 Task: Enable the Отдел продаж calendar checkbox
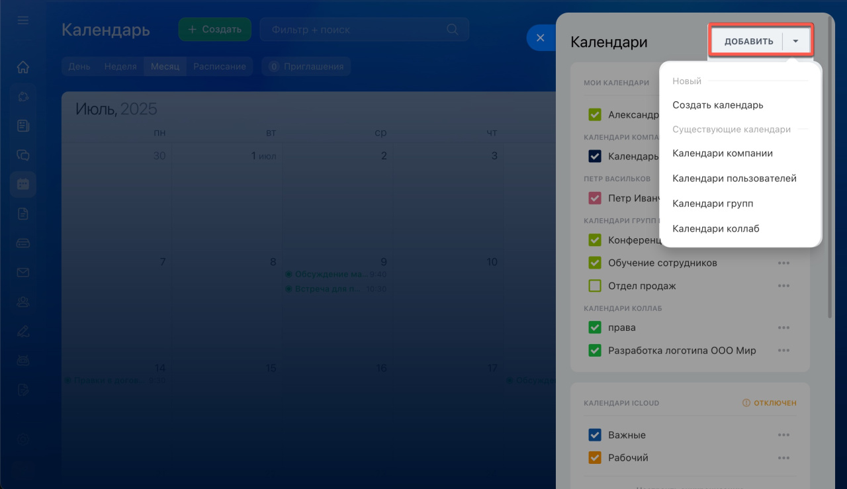point(594,286)
